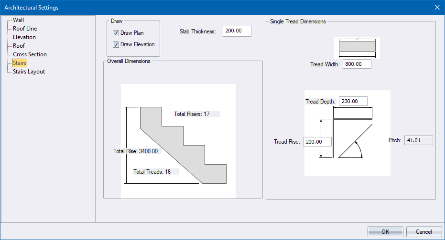Click the read-only Pitch field
This screenshot has width=445, height=240.
[418, 140]
